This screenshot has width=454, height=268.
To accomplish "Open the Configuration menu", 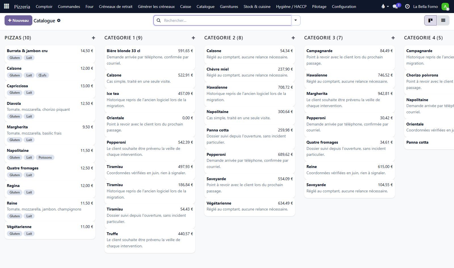I will coord(344,7).
